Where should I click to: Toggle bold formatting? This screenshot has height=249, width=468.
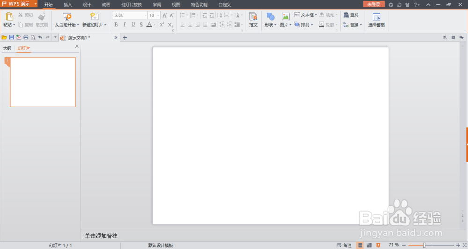116,25
